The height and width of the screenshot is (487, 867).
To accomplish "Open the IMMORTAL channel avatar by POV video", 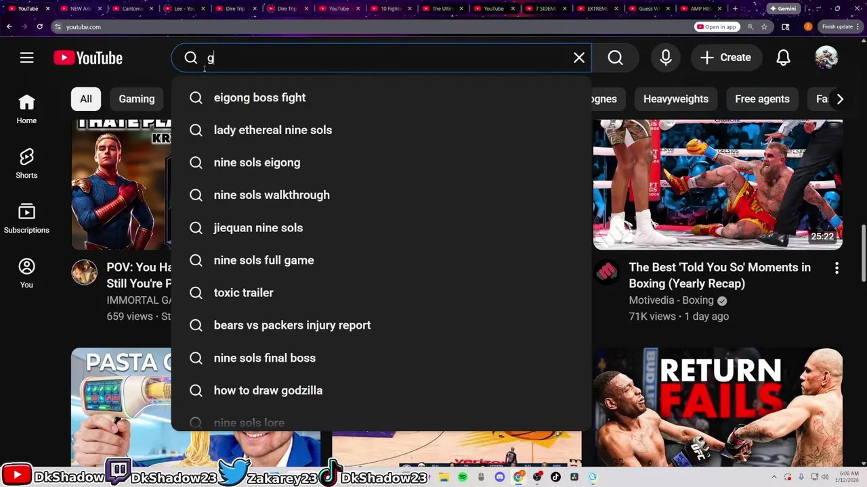I will coord(84,273).
